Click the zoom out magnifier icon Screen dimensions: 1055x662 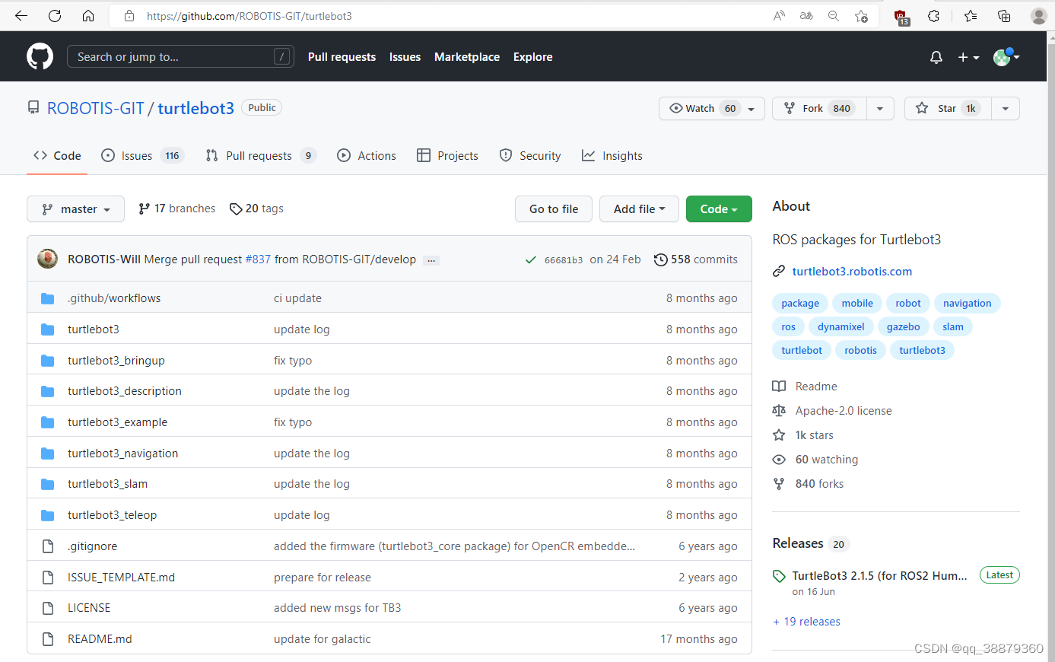click(834, 16)
